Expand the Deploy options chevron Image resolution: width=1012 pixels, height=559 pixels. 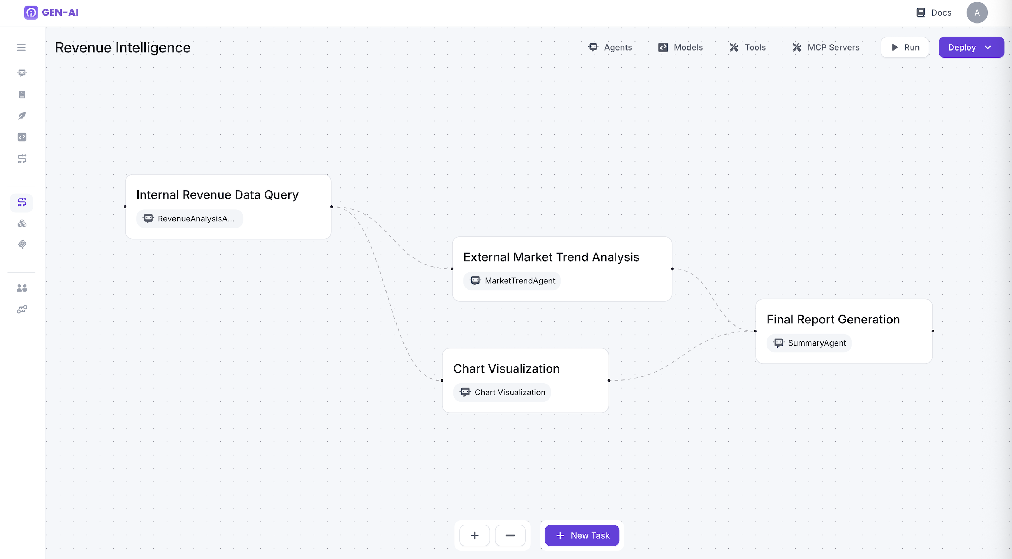coord(988,47)
